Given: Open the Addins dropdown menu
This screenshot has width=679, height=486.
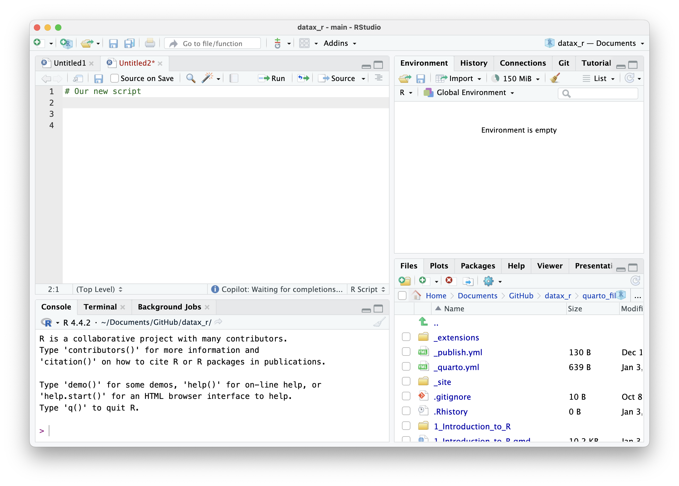Looking at the screenshot, I should click(340, 43).
